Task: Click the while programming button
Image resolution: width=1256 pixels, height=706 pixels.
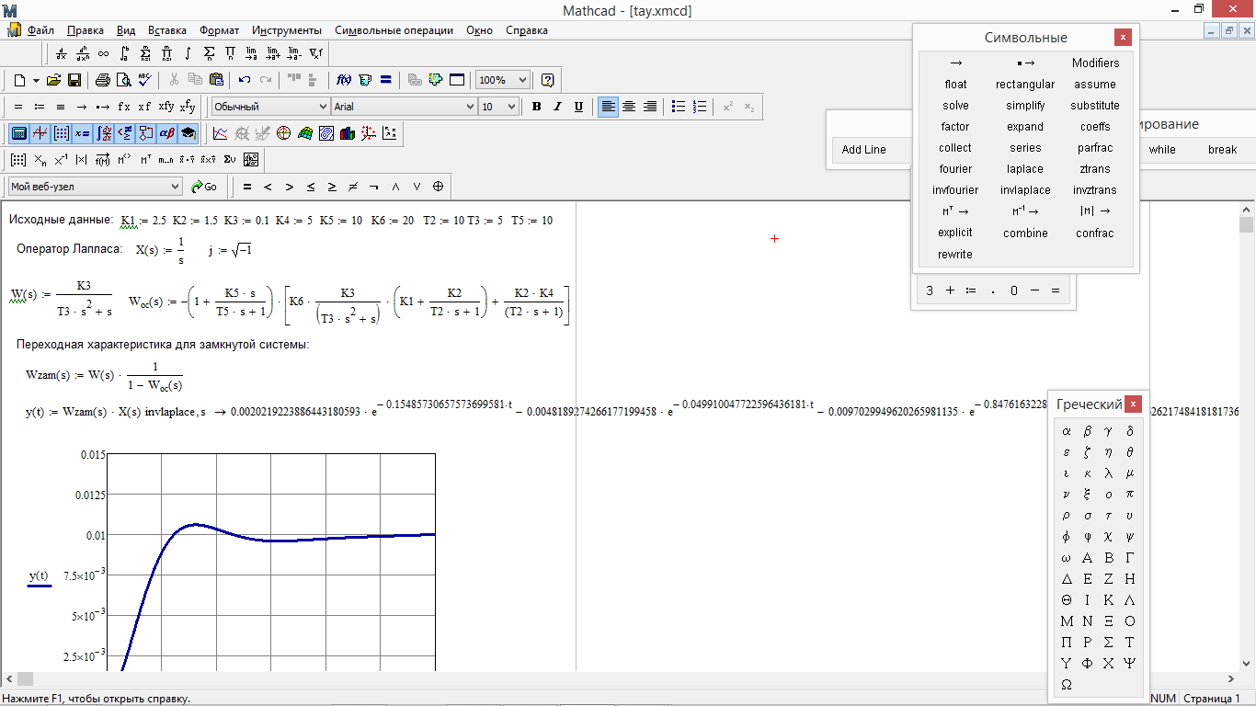Action: (x=1162, y=150)
